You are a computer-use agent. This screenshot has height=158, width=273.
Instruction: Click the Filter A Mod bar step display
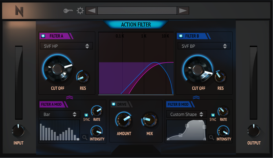tap(59, 130)
